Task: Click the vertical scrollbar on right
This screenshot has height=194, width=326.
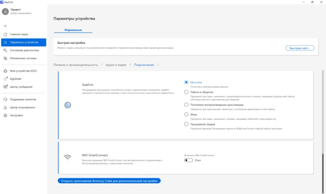Action: coord(323,132)
